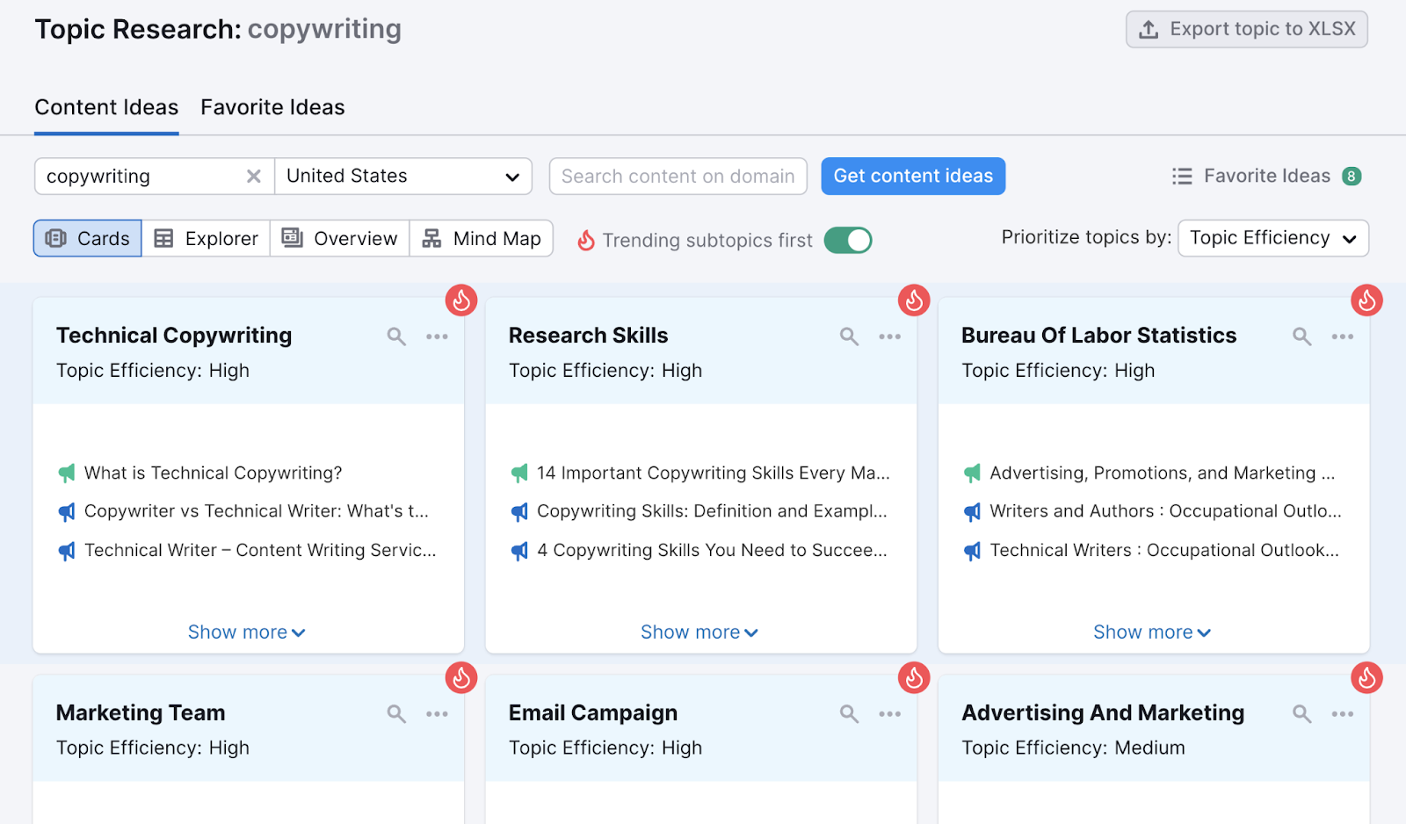Open more options on Technical Copywriting card
Viewport: 1406px width, 824px height.
pyautogui.click(x=438, y=336)
